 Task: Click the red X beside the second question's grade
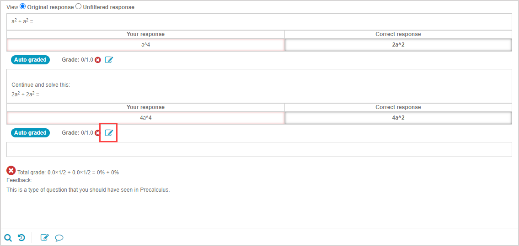pos(97,133)
